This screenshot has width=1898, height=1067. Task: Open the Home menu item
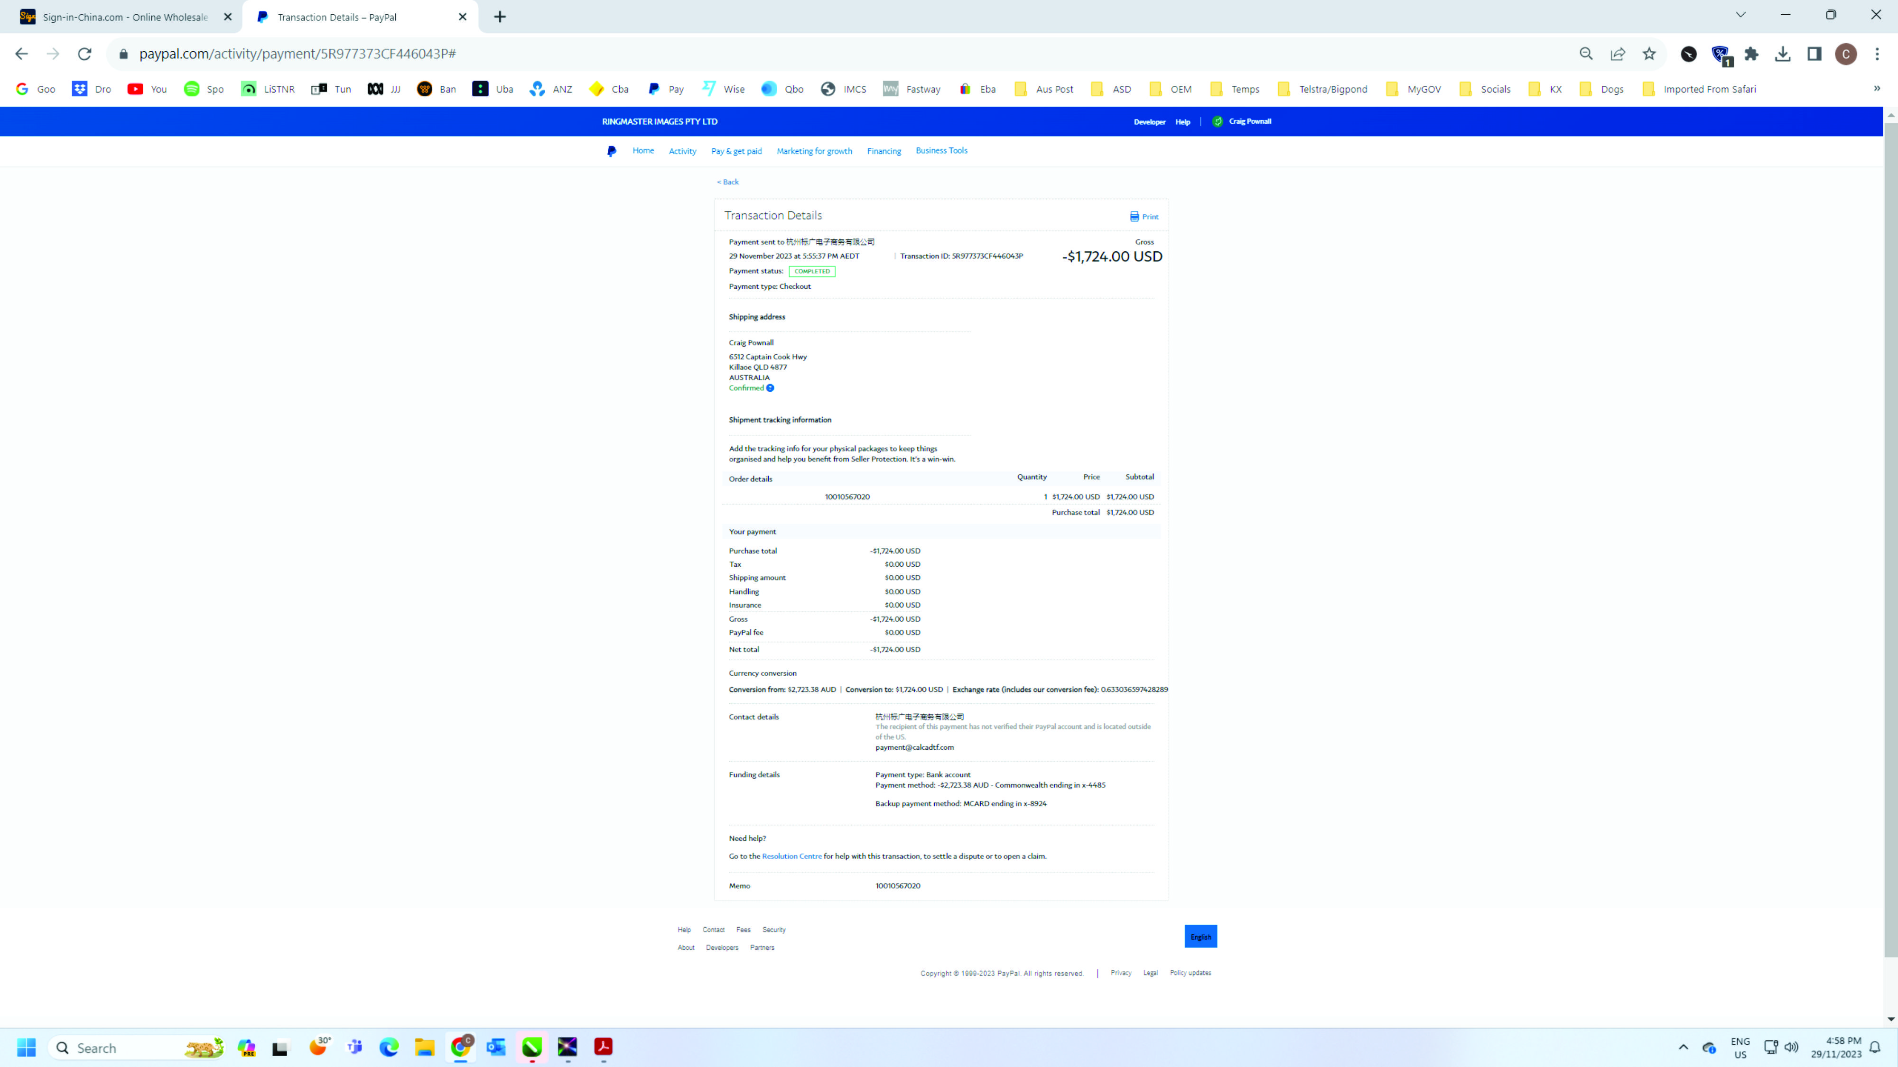tap(643, 150)
